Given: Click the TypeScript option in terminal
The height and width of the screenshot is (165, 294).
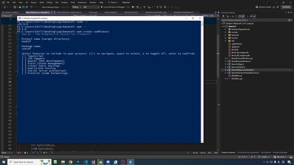Looking at the screenshot, I should (35, 56).
